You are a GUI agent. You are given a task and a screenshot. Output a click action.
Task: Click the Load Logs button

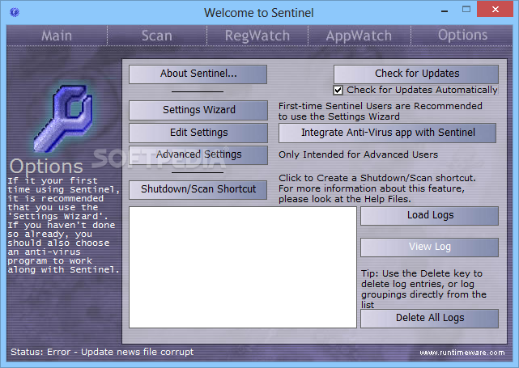pos(430,216)
